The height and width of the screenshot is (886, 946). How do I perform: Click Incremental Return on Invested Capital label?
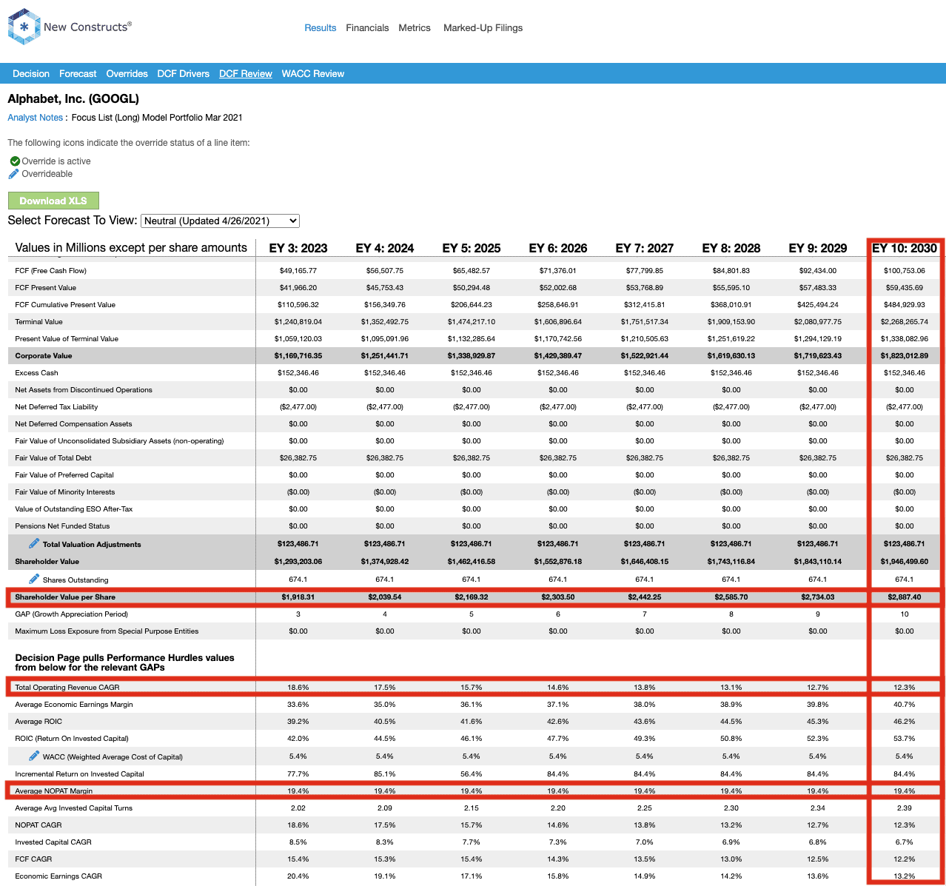[80, 774]
